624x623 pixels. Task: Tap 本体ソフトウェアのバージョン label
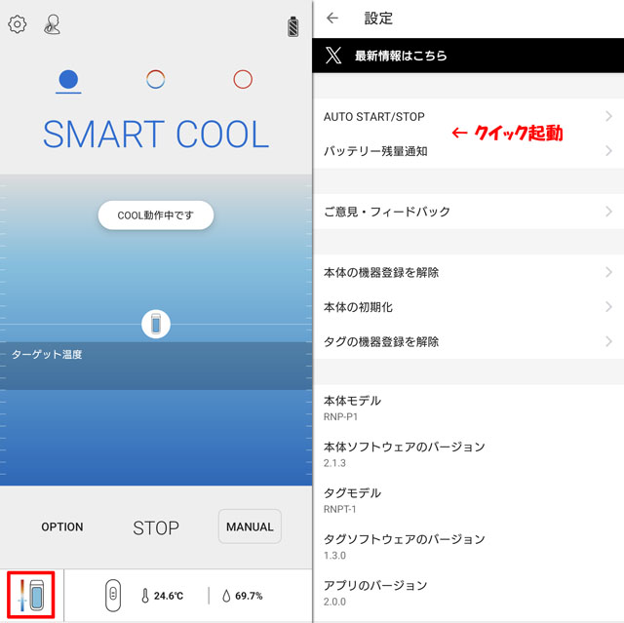pyautogui.click(x=405, y=447)
